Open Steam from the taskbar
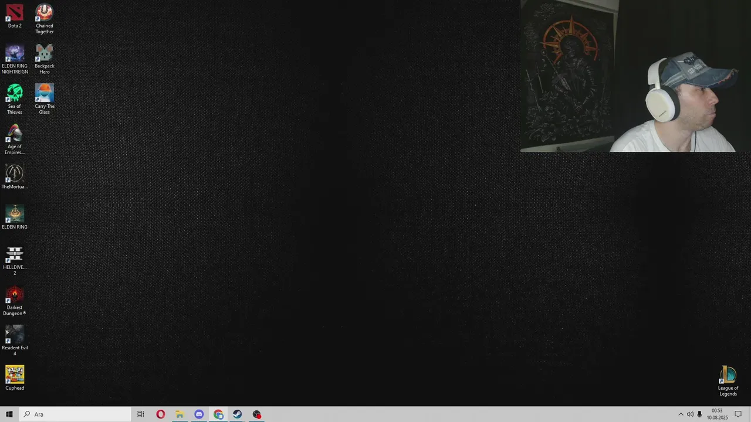The image size is (751, 422). point(237,414)
